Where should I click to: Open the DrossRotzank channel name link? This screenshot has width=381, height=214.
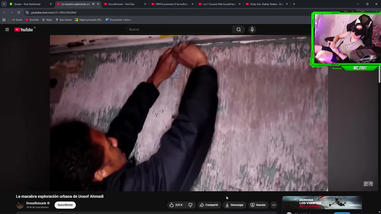[x=36, y=203]
